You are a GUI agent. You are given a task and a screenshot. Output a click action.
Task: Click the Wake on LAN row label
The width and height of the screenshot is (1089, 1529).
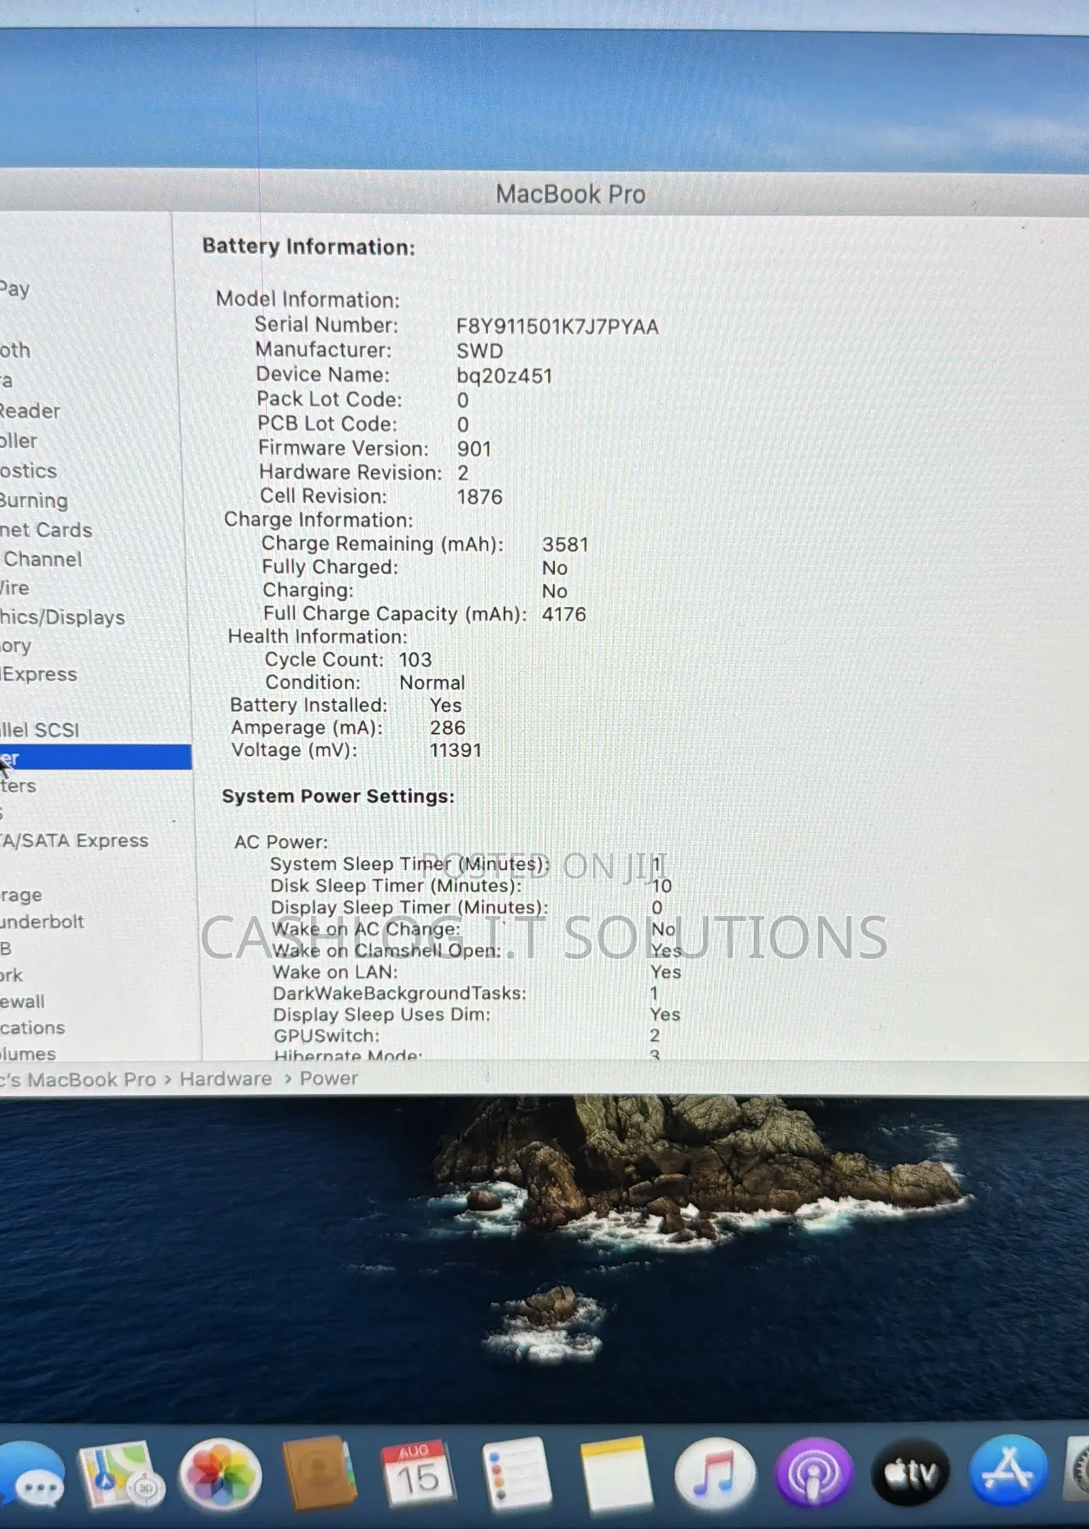[336, 972]
